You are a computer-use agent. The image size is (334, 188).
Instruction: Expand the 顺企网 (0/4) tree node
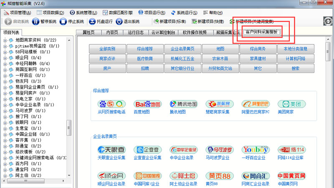(5, 58)
